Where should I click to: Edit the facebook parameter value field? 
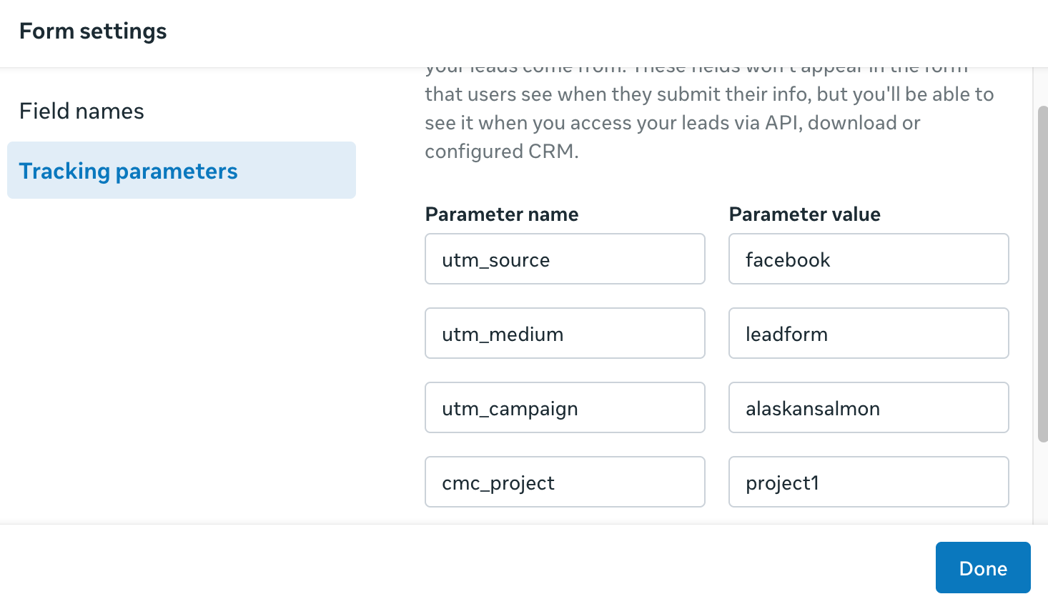(868, 259)
